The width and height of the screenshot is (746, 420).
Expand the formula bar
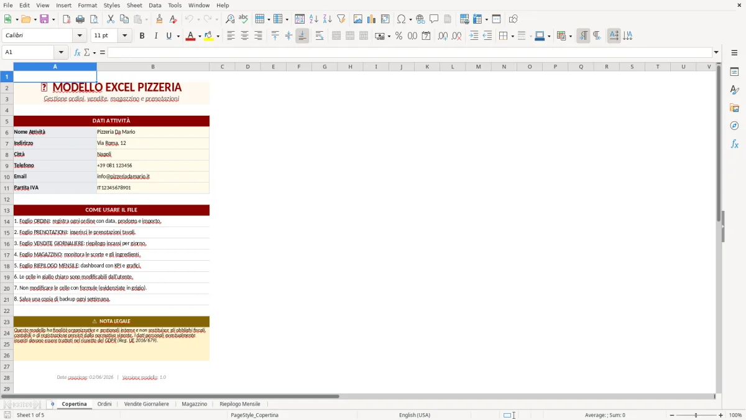pos(716,52)
